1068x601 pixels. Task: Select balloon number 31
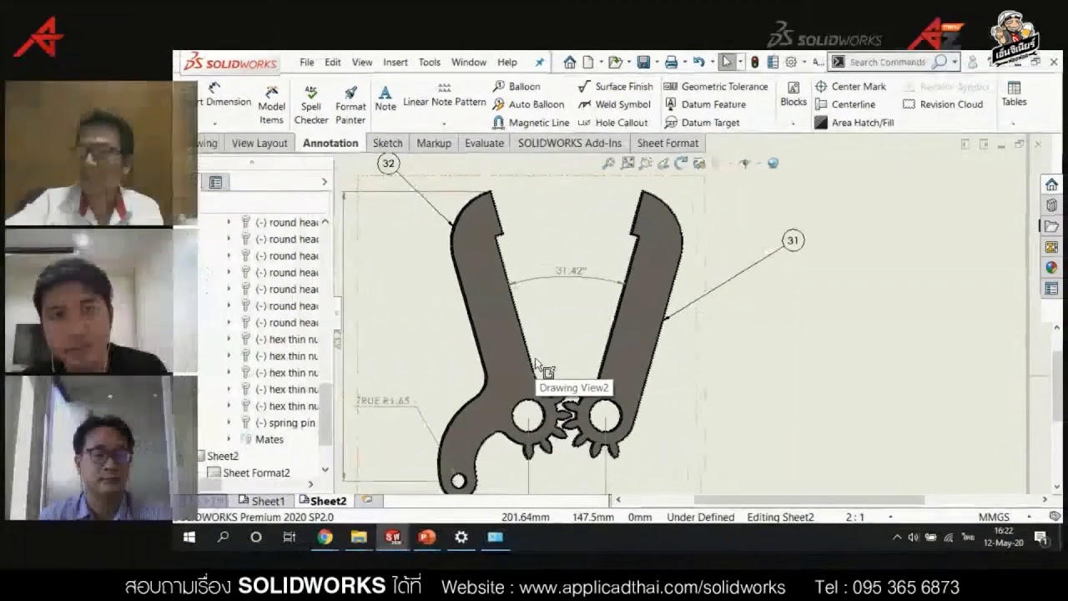pyautogui.click(x=793, y=240)
